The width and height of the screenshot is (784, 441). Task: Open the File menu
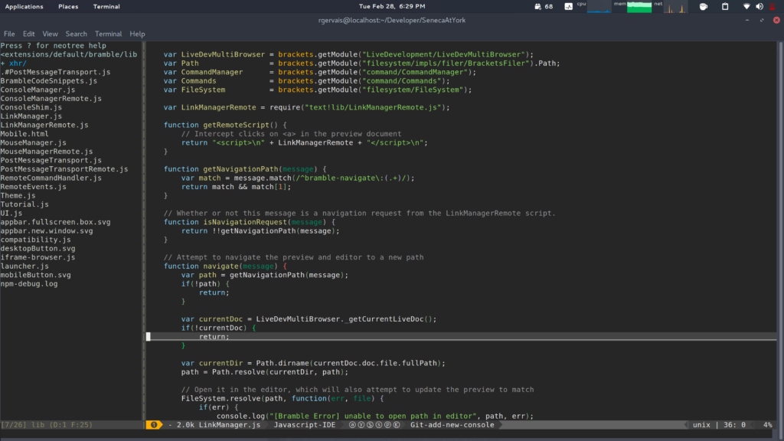pos(9,34)
